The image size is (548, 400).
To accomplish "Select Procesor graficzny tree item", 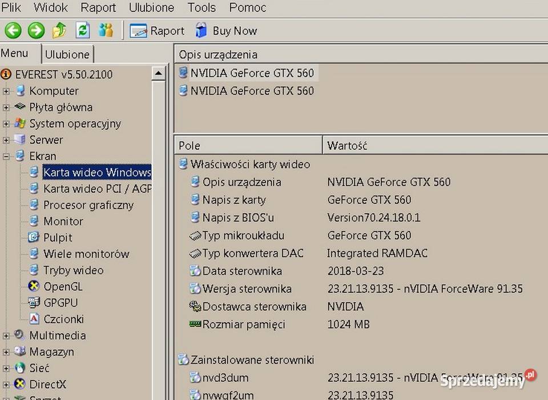I will point(88,205).
